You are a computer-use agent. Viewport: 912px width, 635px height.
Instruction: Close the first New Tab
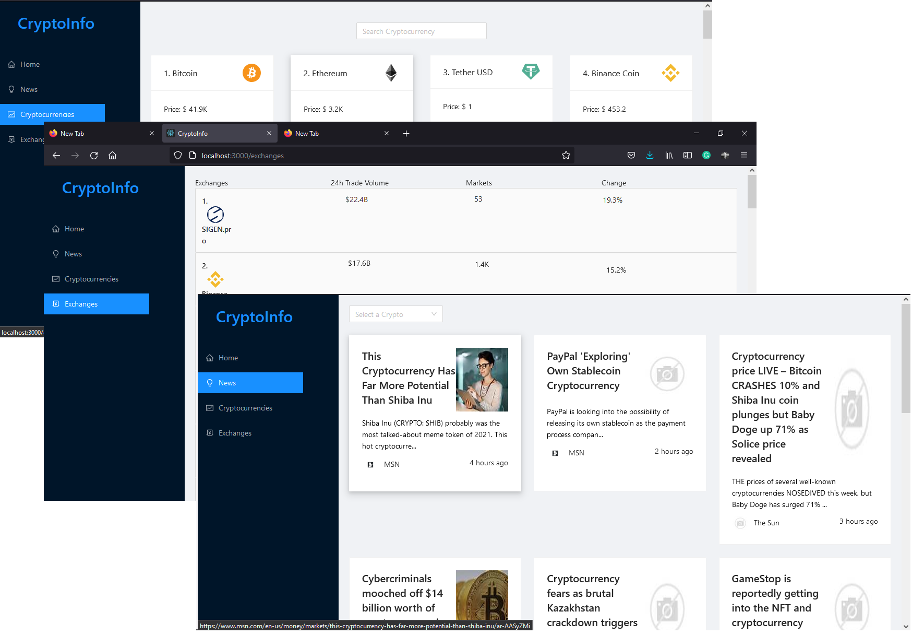(x=152, y=133)
